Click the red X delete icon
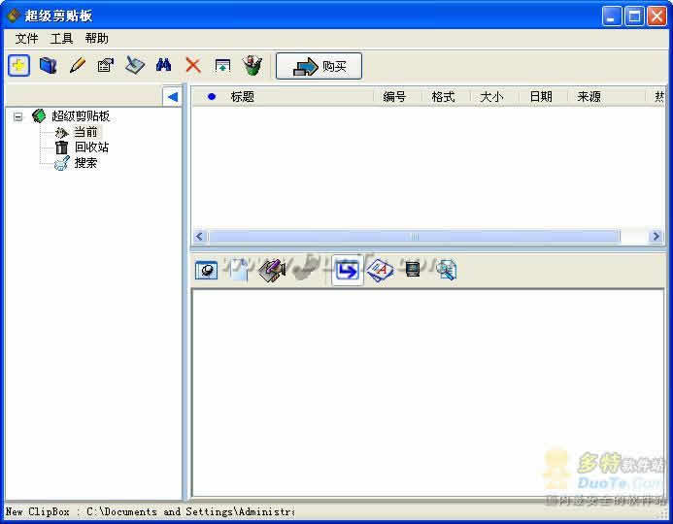The height and width of the screenshot is (524, 673). click(x=193, y=66)
